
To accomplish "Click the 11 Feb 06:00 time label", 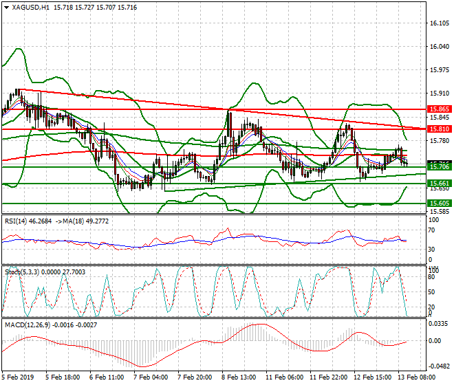I will point(284,377).
